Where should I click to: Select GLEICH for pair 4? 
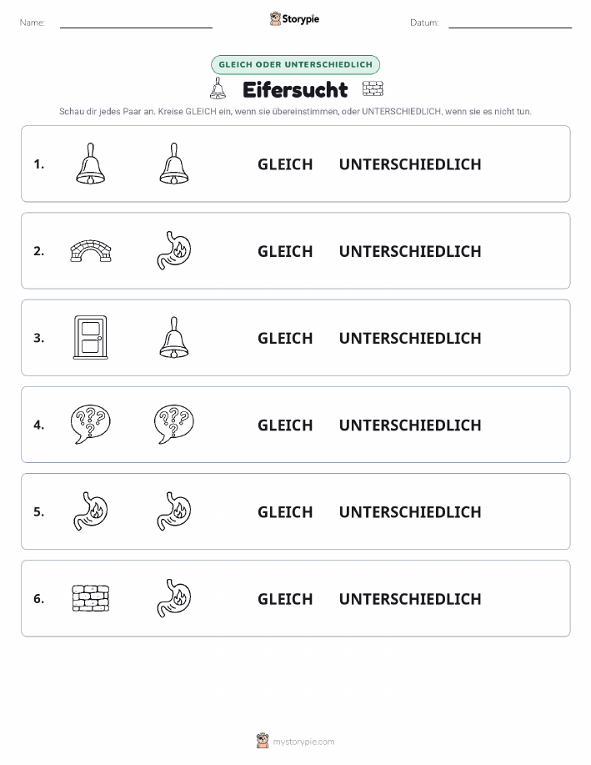tap(285, 425)
